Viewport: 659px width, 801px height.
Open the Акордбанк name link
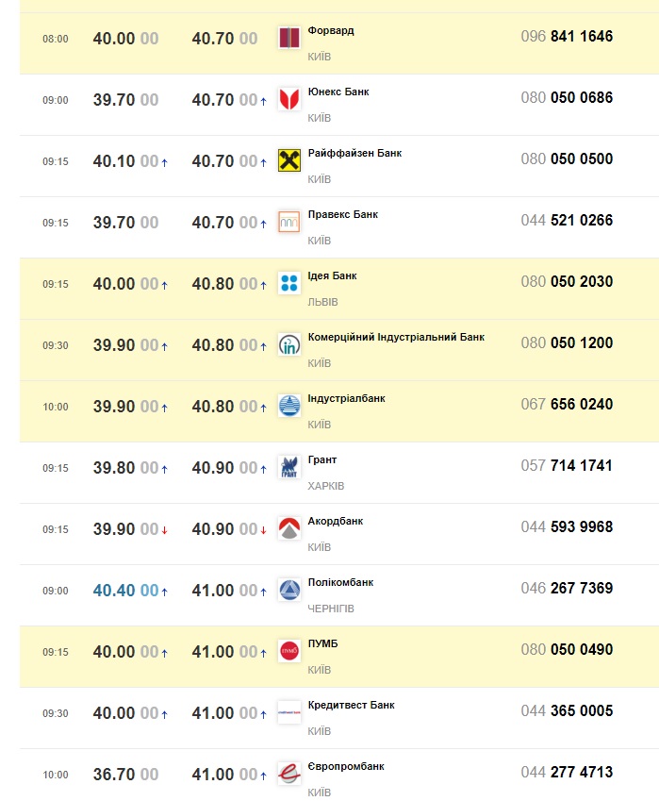[x=335, y=521]
